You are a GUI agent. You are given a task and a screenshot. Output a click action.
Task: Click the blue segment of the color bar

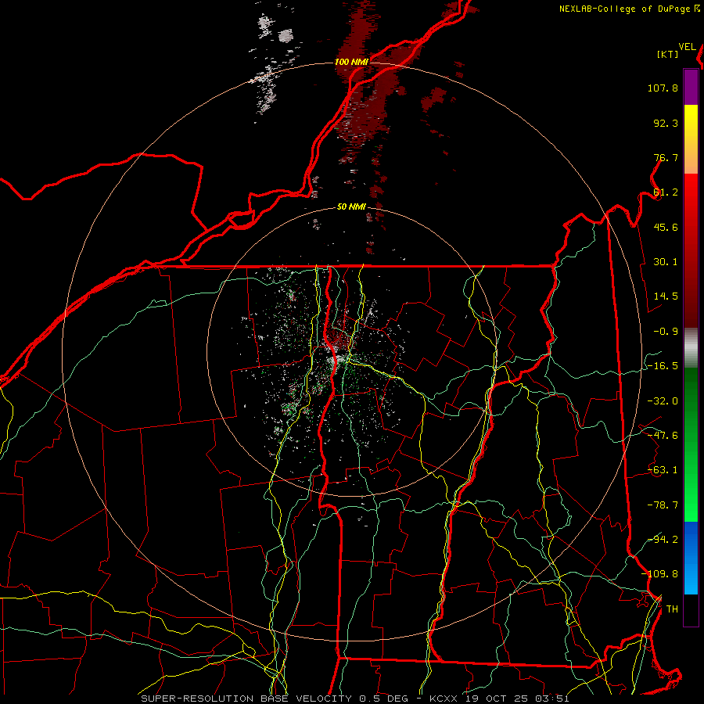tap(691, 558)
